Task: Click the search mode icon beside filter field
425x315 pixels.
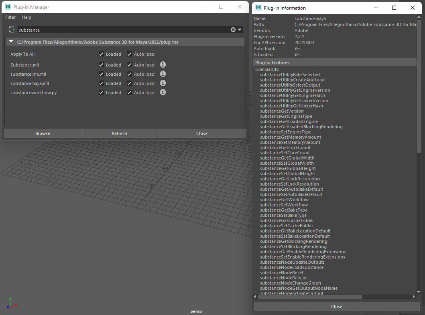Action: [11, 29]
